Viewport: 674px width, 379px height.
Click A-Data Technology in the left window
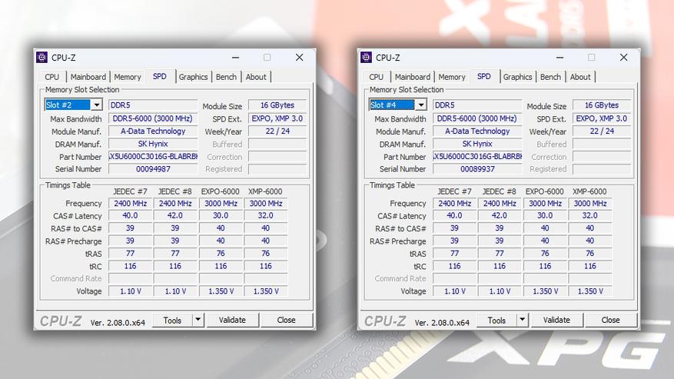153,131
